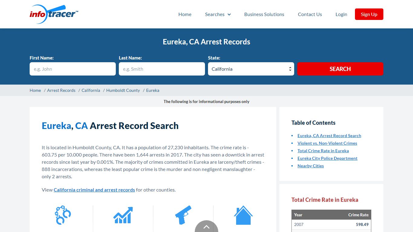Focus the Last Name input field
The height and width of the screenshot is (232, 413).
(162, 69)
